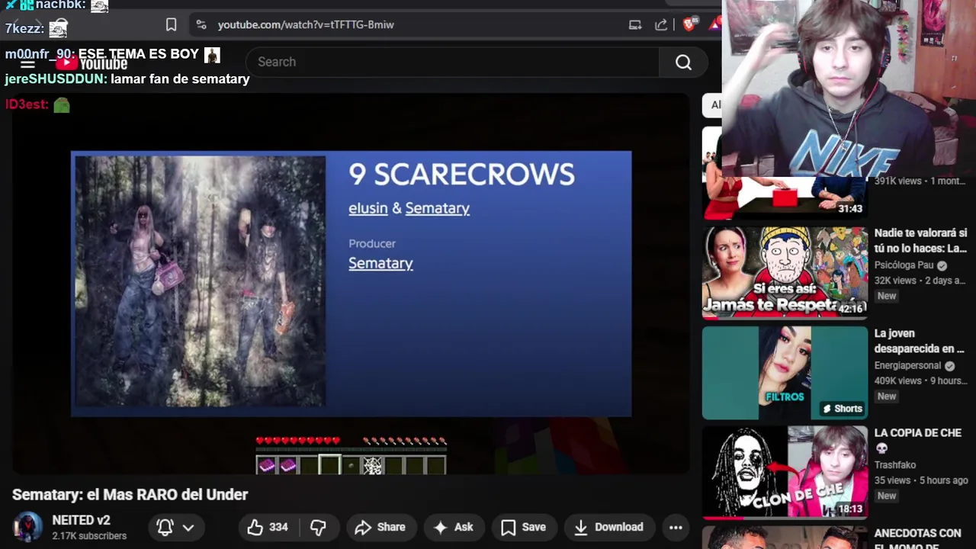
Task: Click the Producer label in the video
Action: click(x=372, y=243)
